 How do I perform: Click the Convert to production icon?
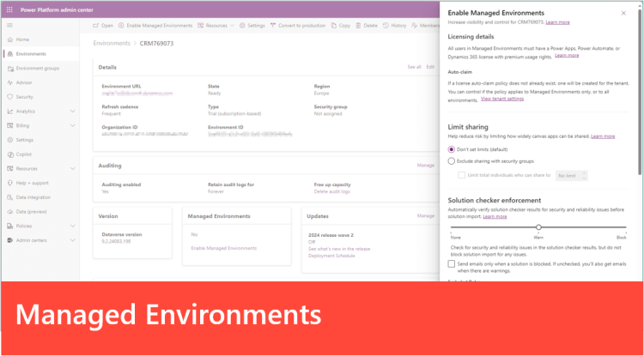tap(273, 26)
